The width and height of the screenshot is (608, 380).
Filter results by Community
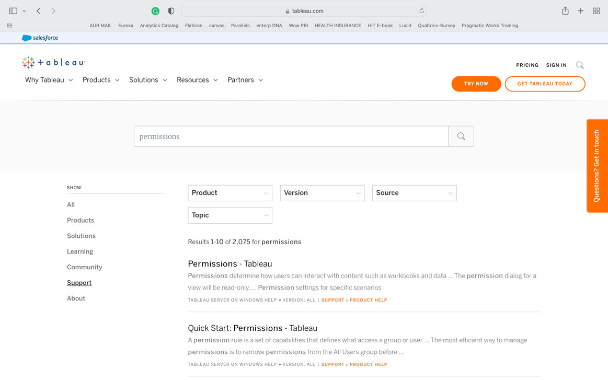[x=85, y=267]
